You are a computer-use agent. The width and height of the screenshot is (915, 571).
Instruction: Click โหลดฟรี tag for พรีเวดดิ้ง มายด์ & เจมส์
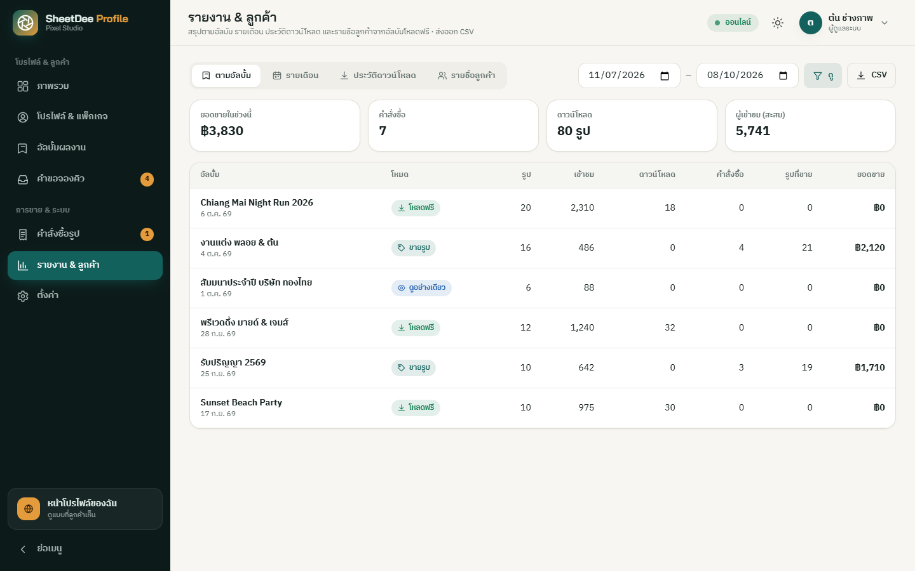416,328
